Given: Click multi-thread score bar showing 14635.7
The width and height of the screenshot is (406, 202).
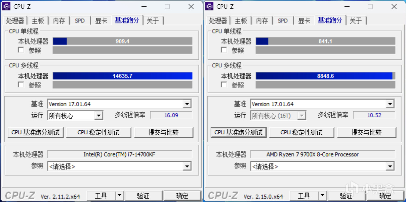Looking at the screenshot, I should click(123, 76).
